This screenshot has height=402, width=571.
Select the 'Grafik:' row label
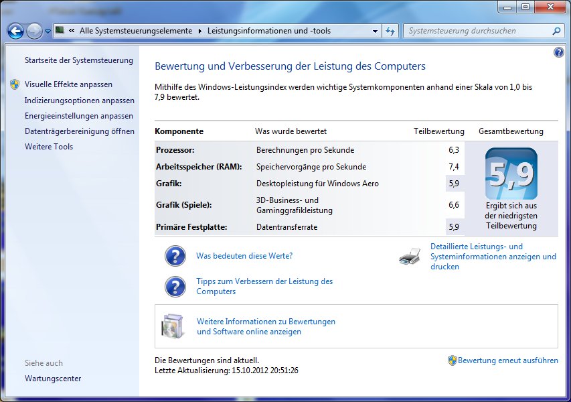[169, 184]
